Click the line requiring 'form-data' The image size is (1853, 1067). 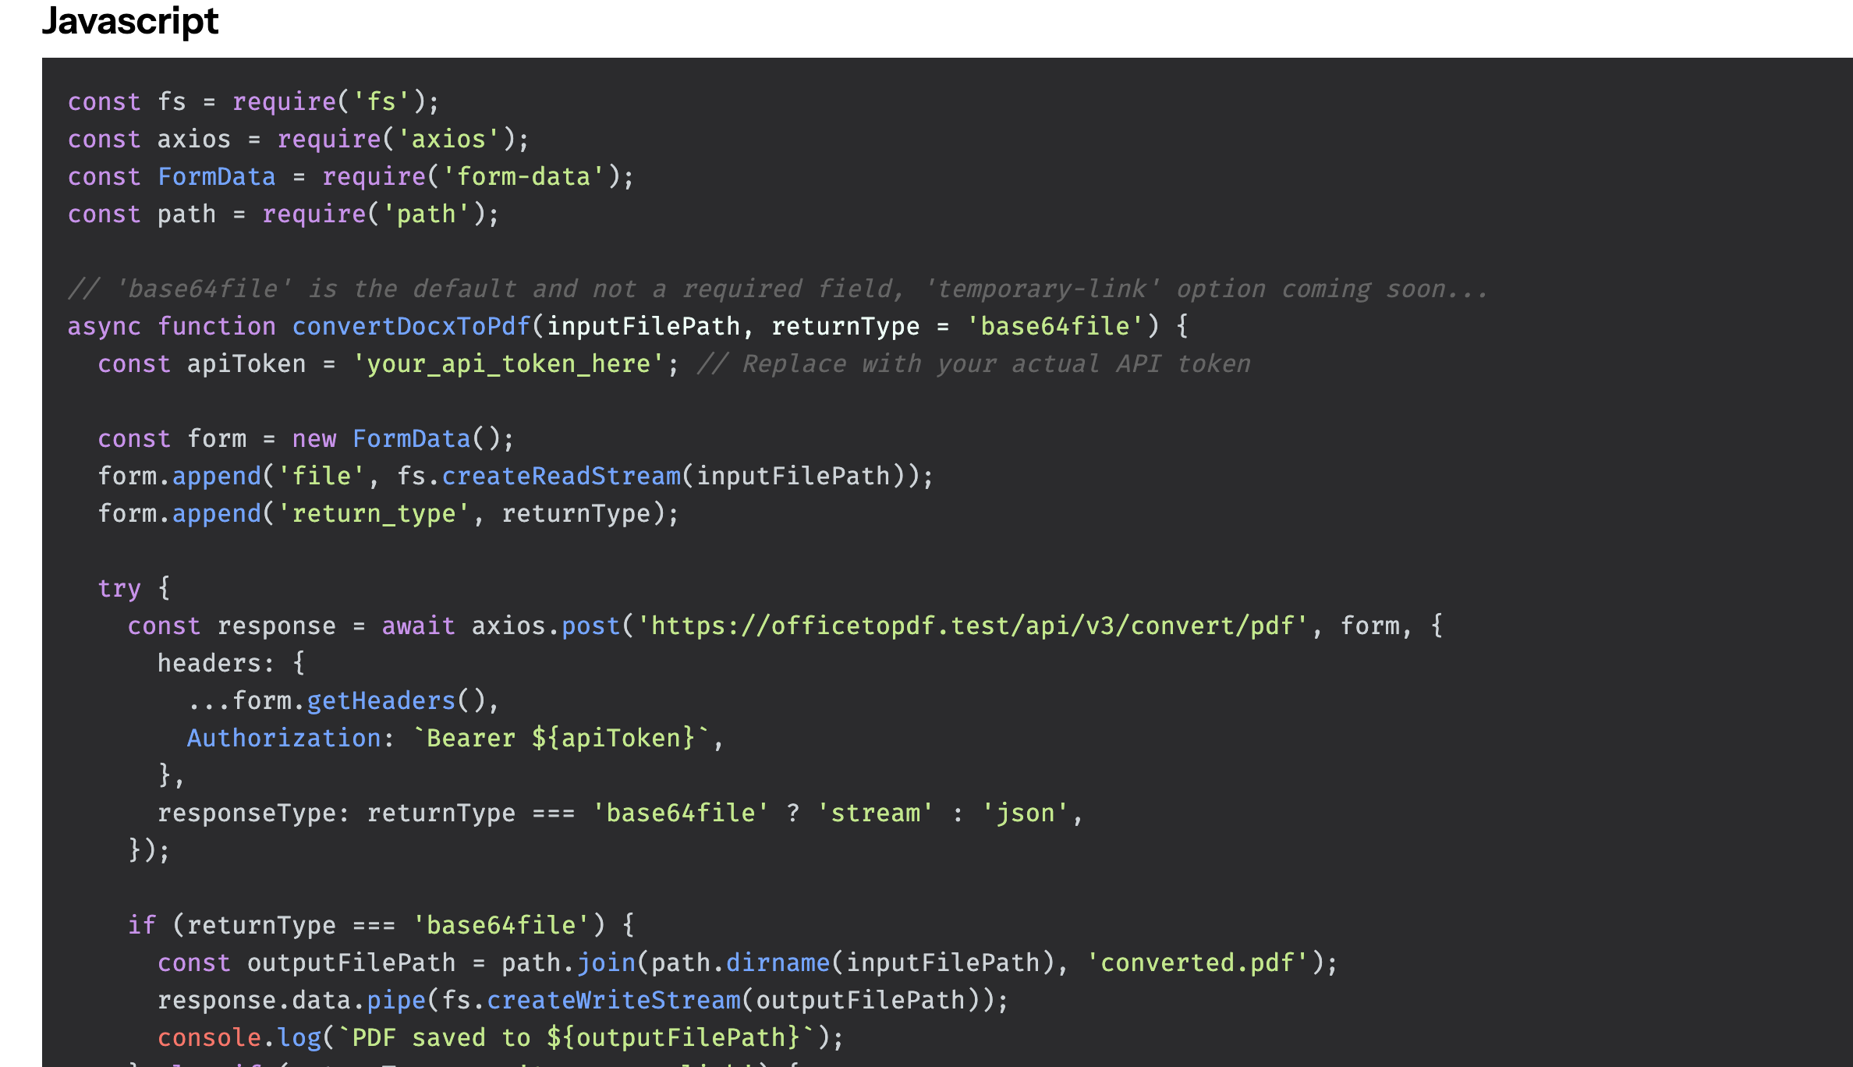pos(351,177)
